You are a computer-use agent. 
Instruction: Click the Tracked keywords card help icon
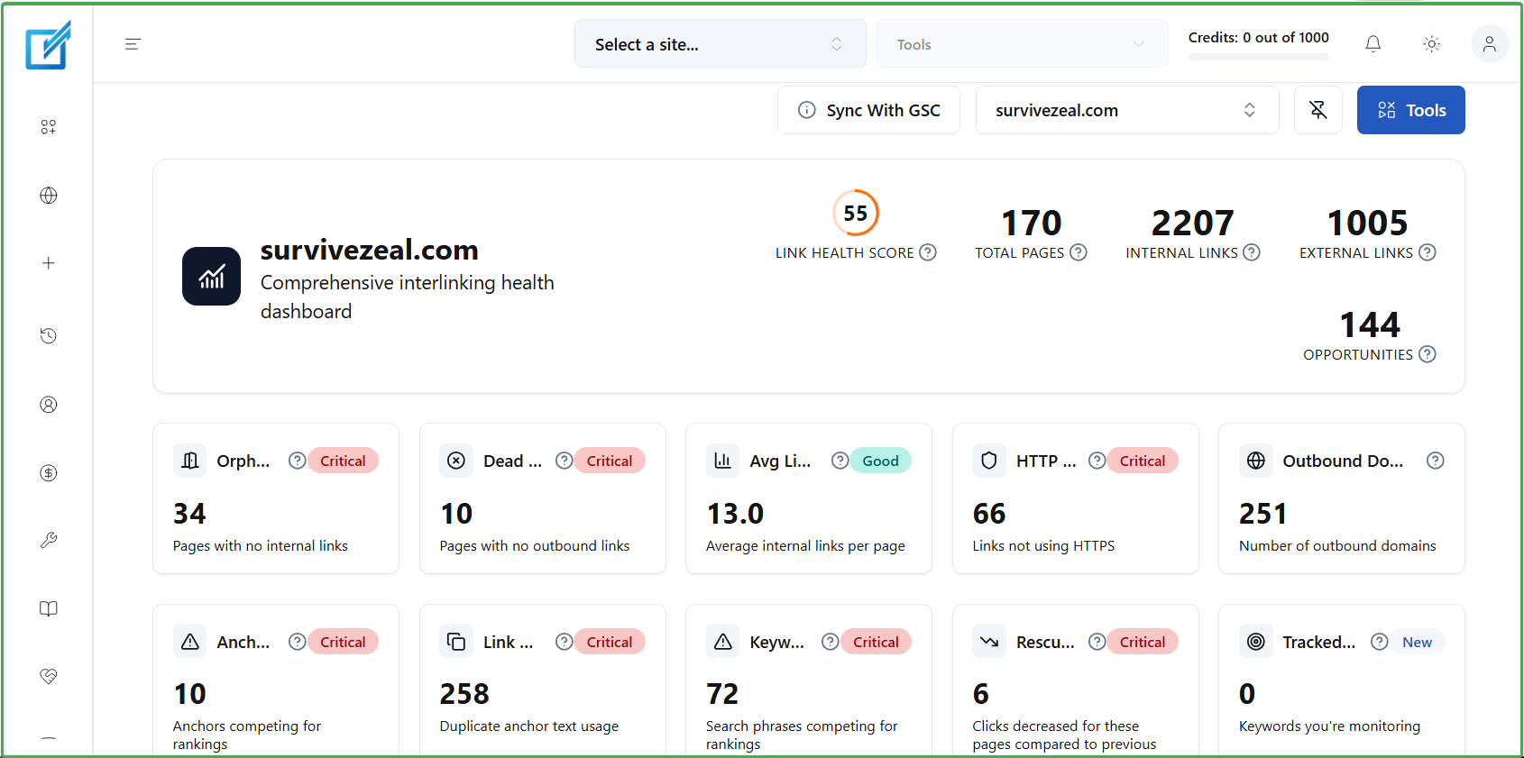pyautogui.click(x=1380, y=642)
